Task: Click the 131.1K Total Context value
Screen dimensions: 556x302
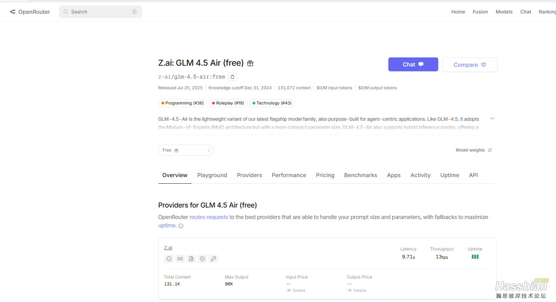Action: (172, 284)
